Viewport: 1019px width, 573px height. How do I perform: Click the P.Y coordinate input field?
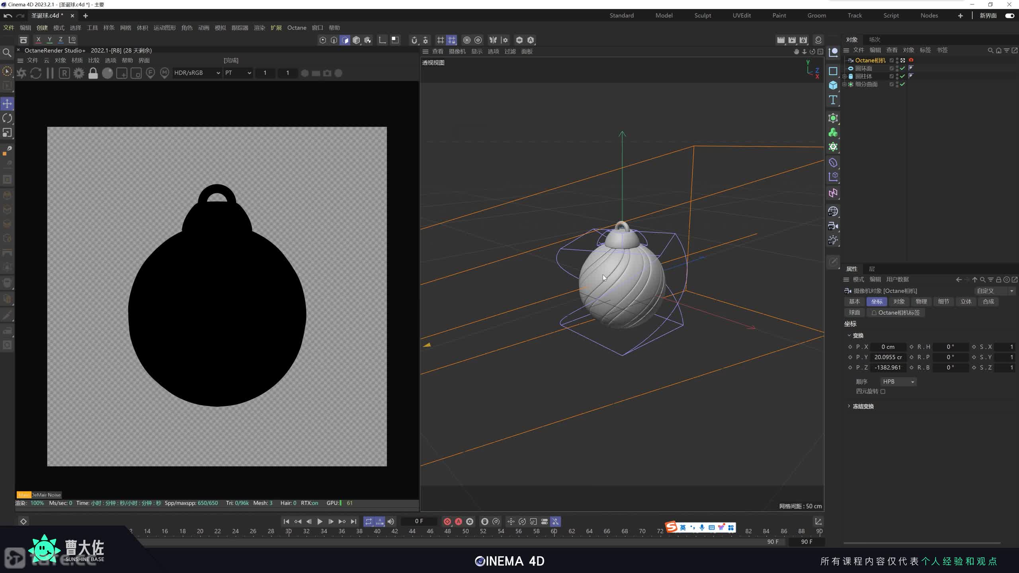pyautogui.click(x=888, y=357)
